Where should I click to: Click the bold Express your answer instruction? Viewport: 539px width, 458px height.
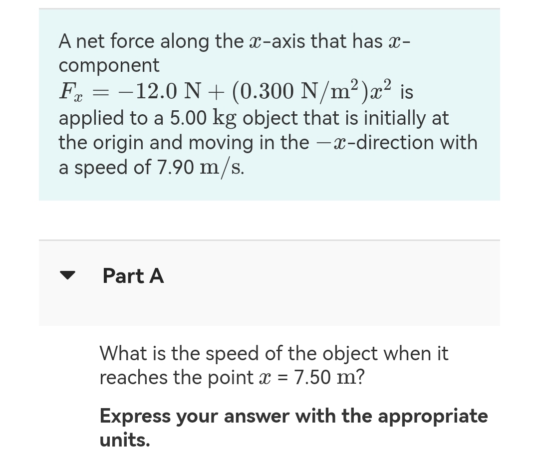(x=293, y=416)
